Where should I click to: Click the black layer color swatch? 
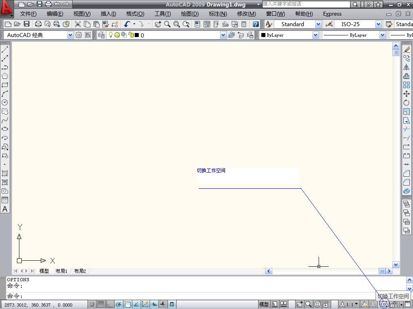pos(137,35)
